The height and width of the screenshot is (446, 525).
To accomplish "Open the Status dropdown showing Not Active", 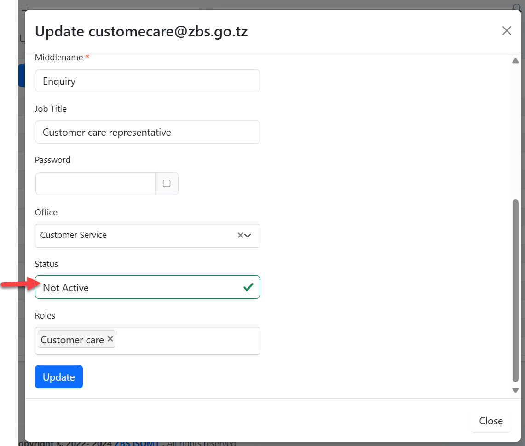I will 138,288.
